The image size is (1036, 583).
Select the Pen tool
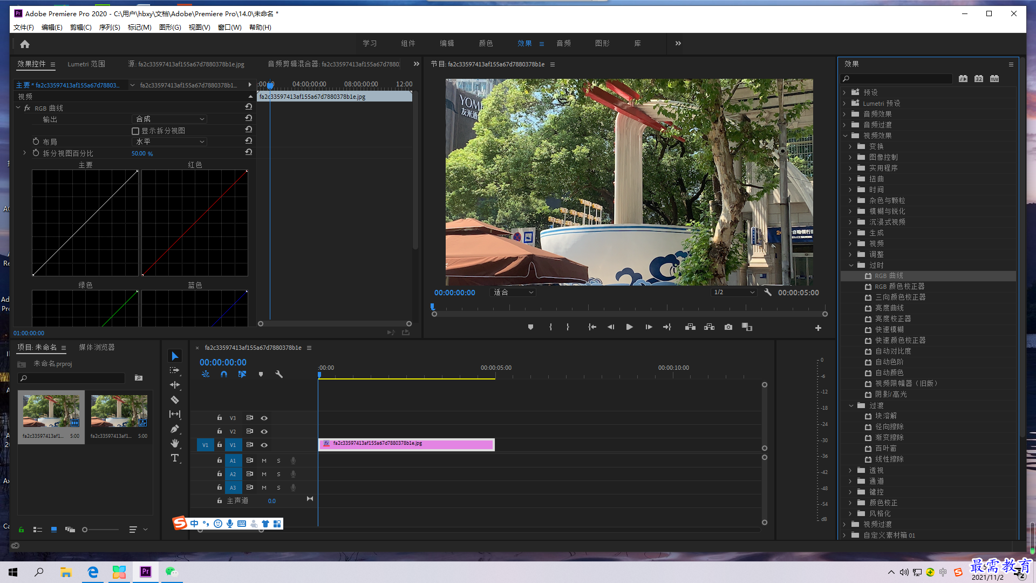tap(175, 429)
